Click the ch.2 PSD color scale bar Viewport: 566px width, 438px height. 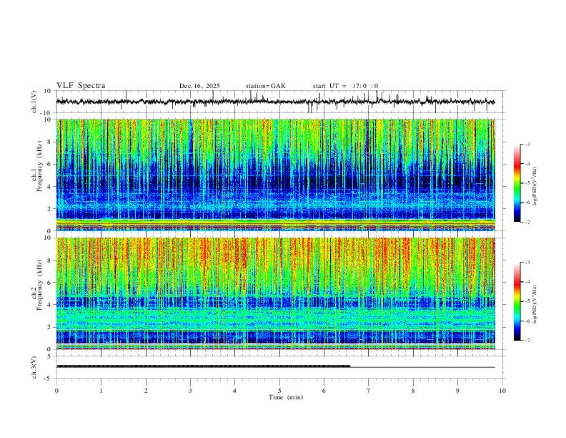[x=517, y=301]
